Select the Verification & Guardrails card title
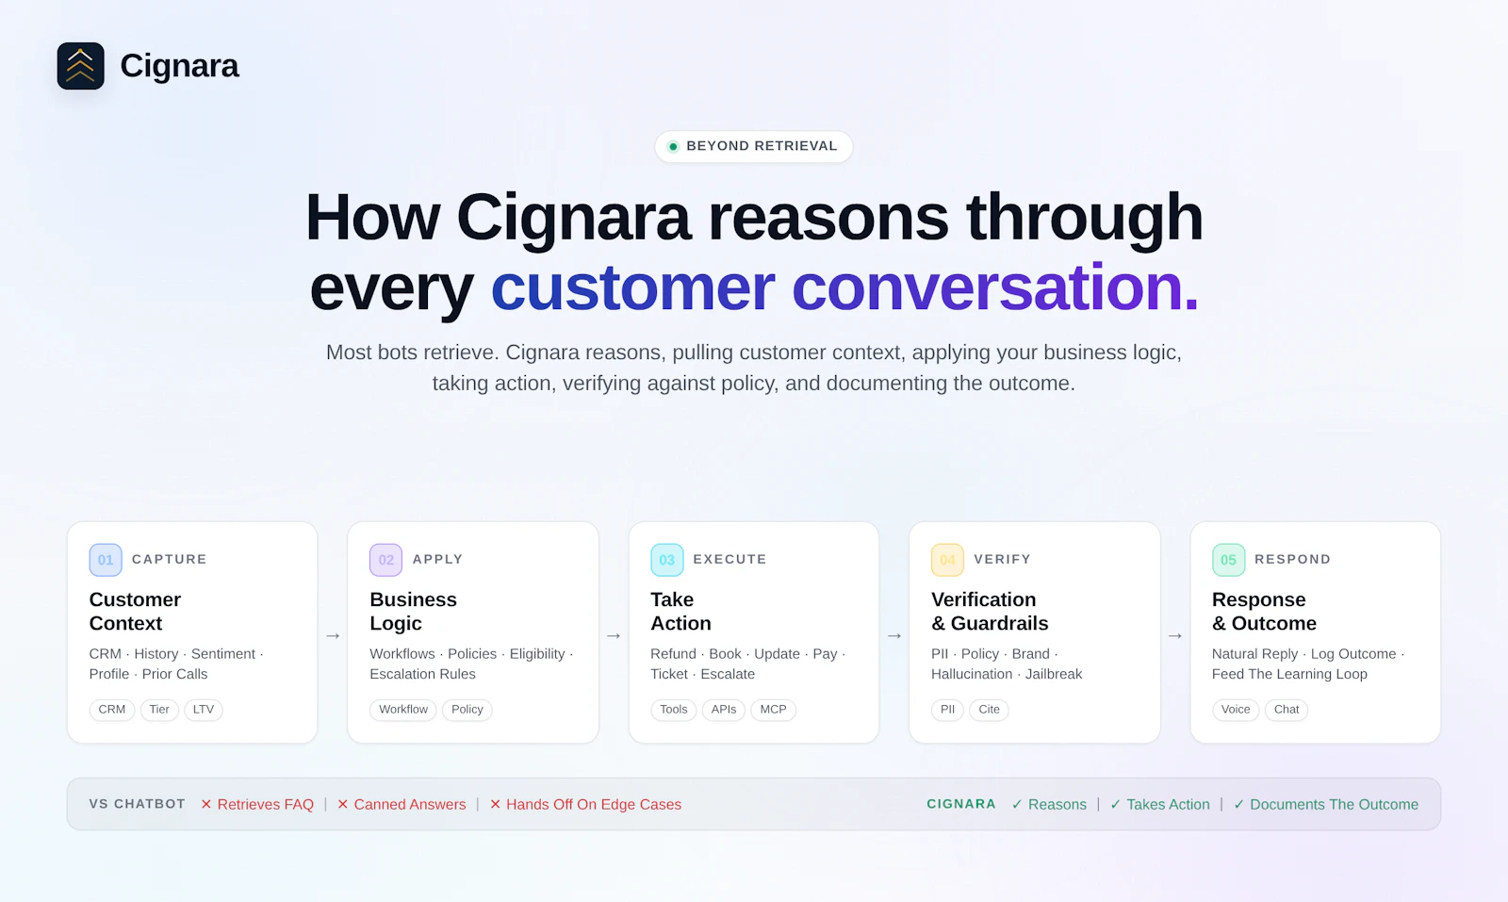The width and height of the screenshot is (1508, 902). click(990, 612)
